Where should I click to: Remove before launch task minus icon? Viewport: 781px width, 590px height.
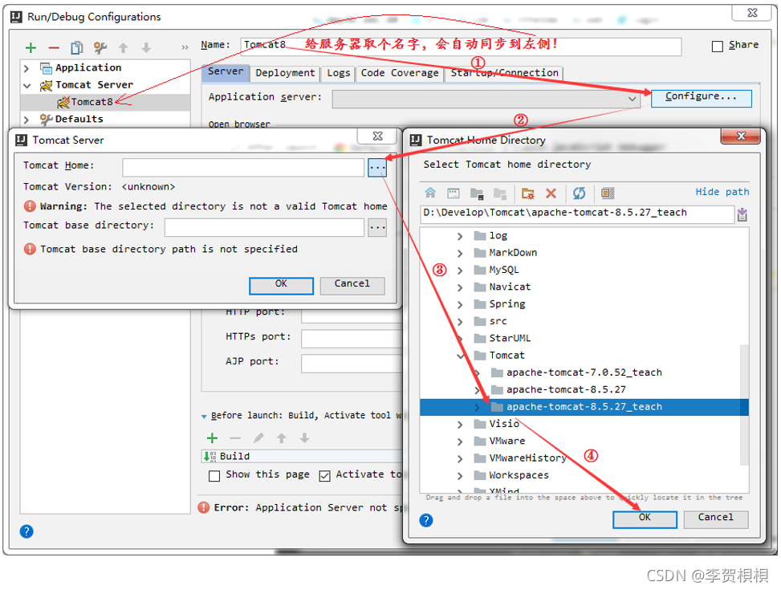point(235,438)
